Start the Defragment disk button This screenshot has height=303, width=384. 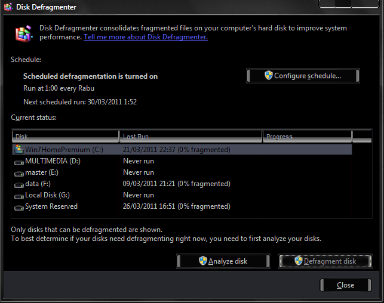click(x=325, y=261)
